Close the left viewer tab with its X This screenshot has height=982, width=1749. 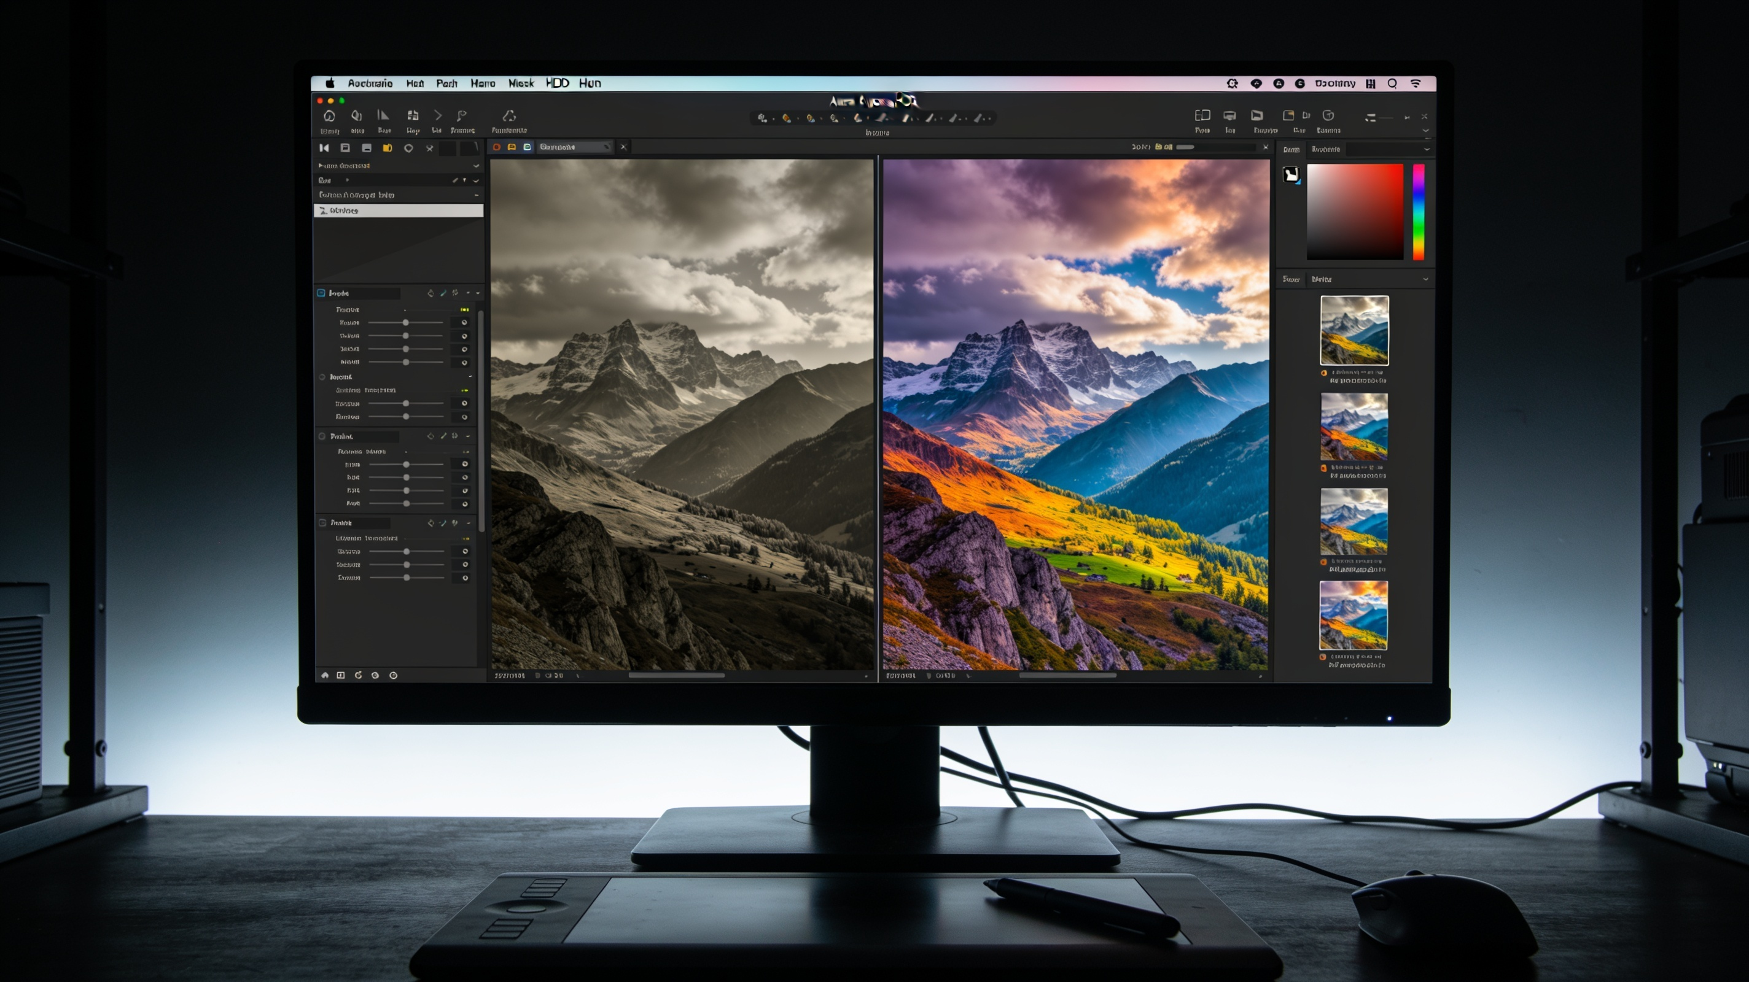[623, 147]
